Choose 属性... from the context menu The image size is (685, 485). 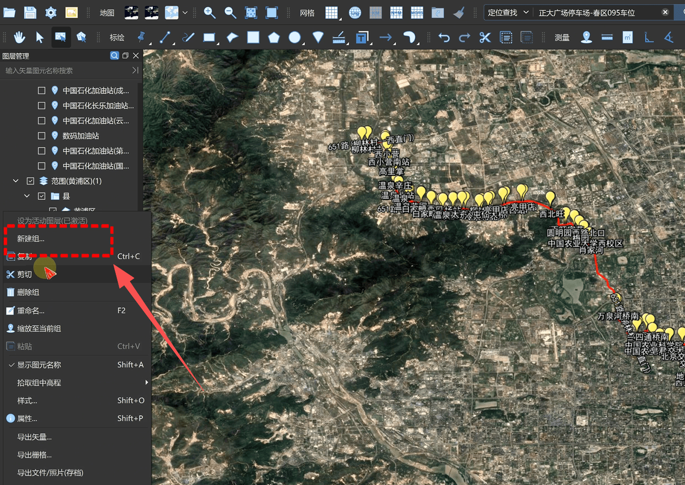(x=77, y=419)
